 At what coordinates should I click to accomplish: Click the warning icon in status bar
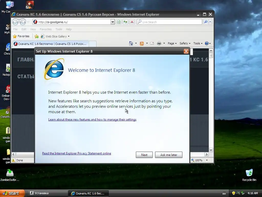tap(14, 160)
